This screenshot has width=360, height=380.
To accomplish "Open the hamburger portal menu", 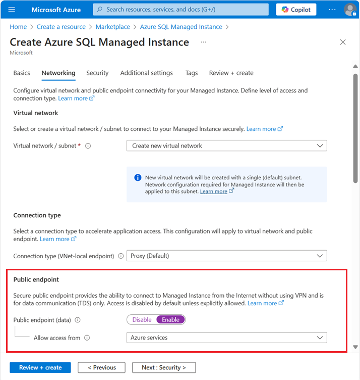I will [12, 10].
